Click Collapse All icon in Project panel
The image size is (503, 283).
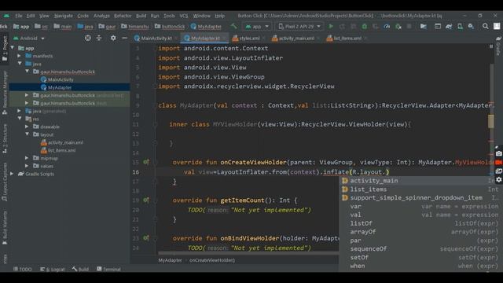[99, 39]
